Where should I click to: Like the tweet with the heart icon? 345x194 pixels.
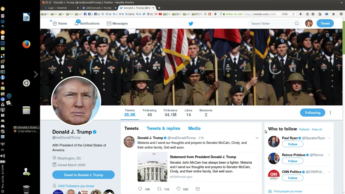(178, 189)
